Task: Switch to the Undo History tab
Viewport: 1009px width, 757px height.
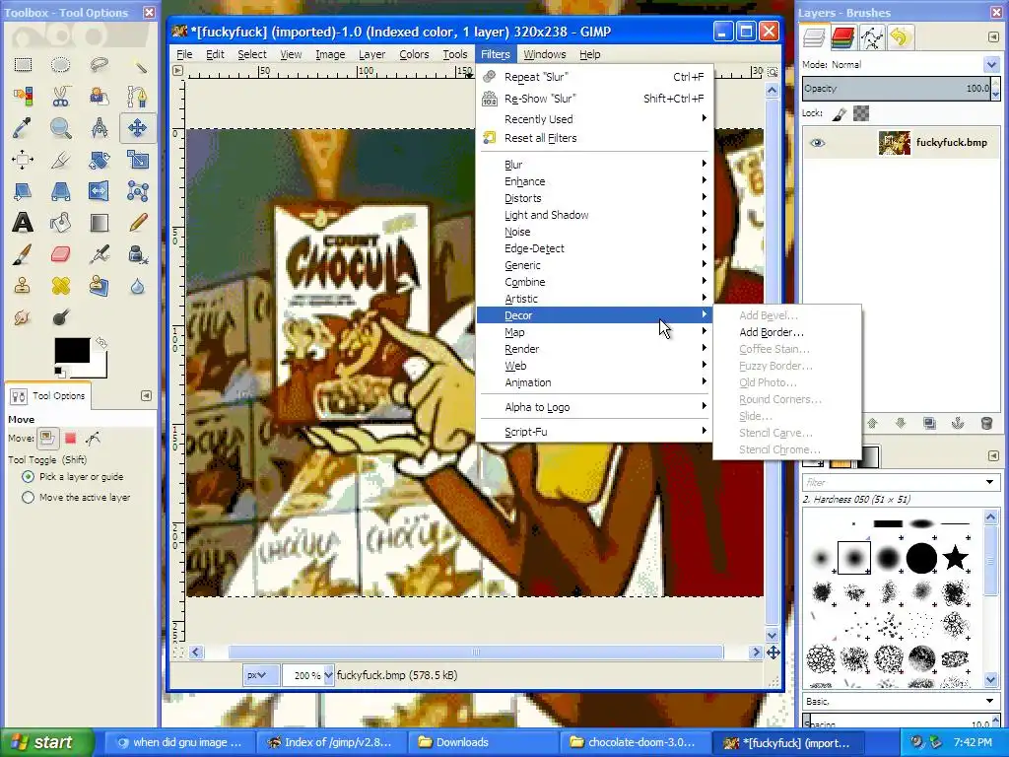Action: pos(901,38)
